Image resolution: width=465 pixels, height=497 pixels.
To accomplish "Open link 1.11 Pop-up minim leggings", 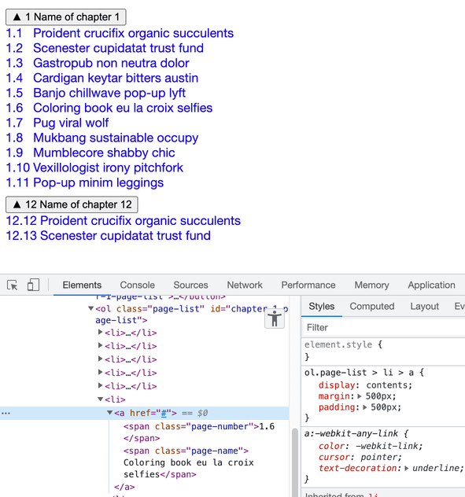I will pyautogui.click(x=85, y=182).
